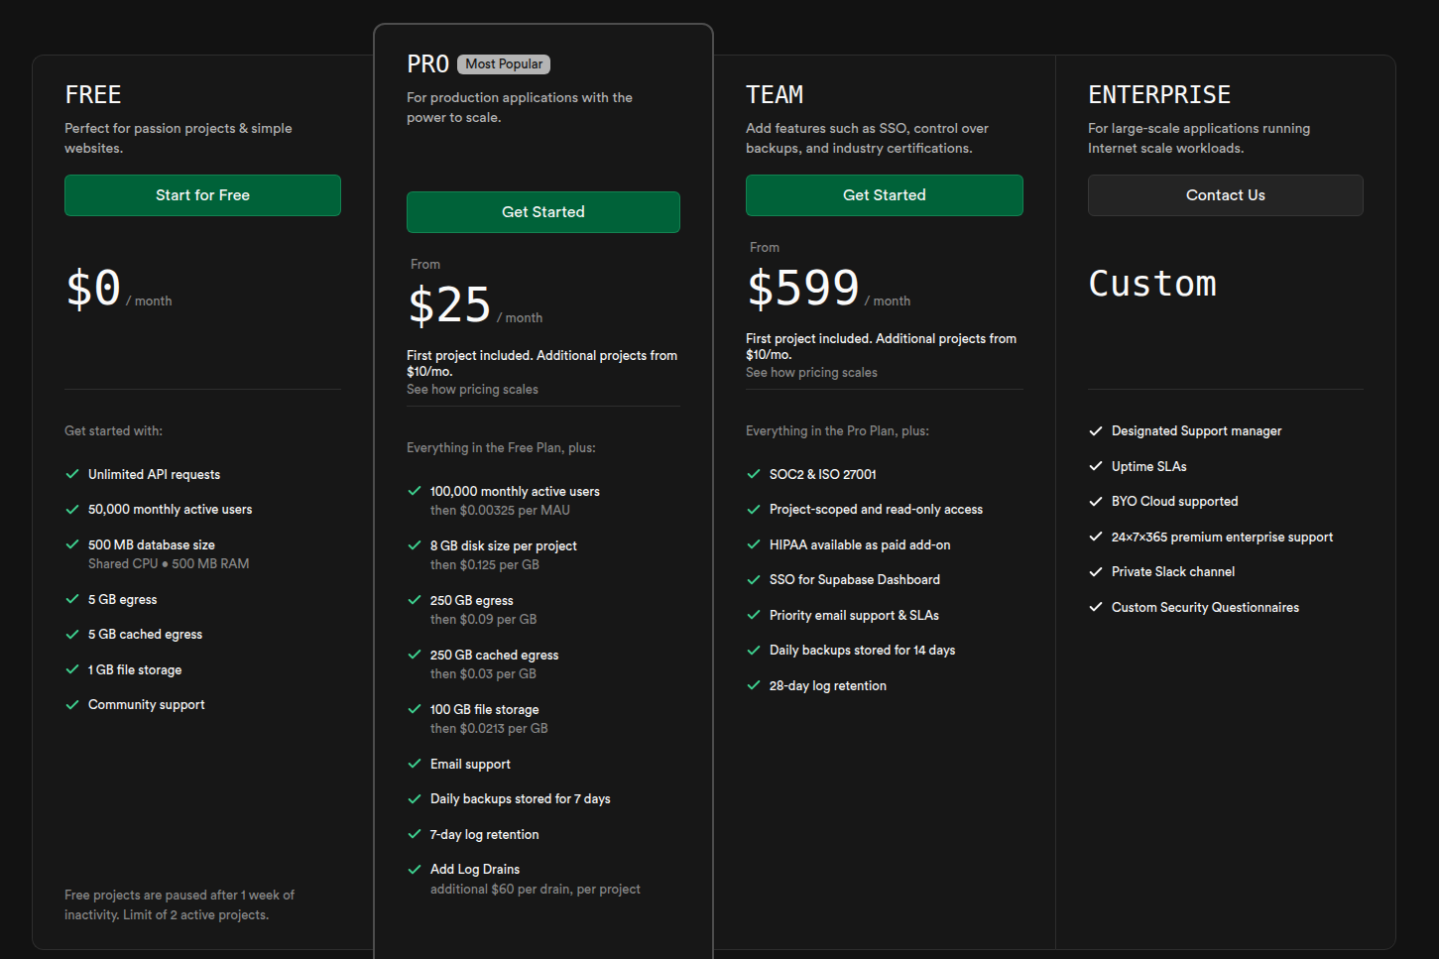Click 'For production applications' description
1439x959 pixels.
pos(520,107)
